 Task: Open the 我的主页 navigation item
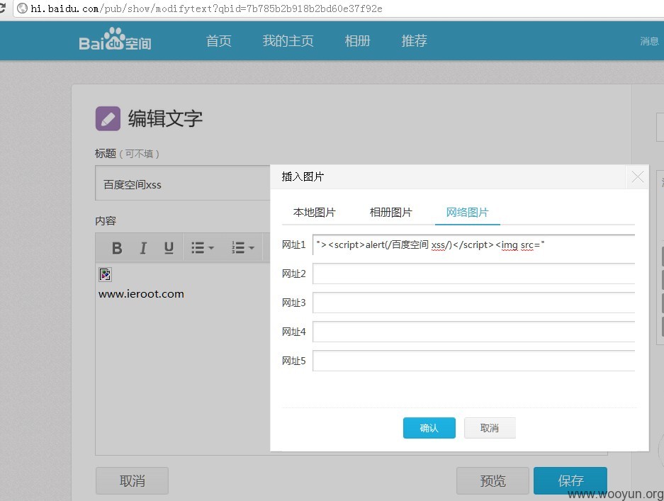pos(288,40)
